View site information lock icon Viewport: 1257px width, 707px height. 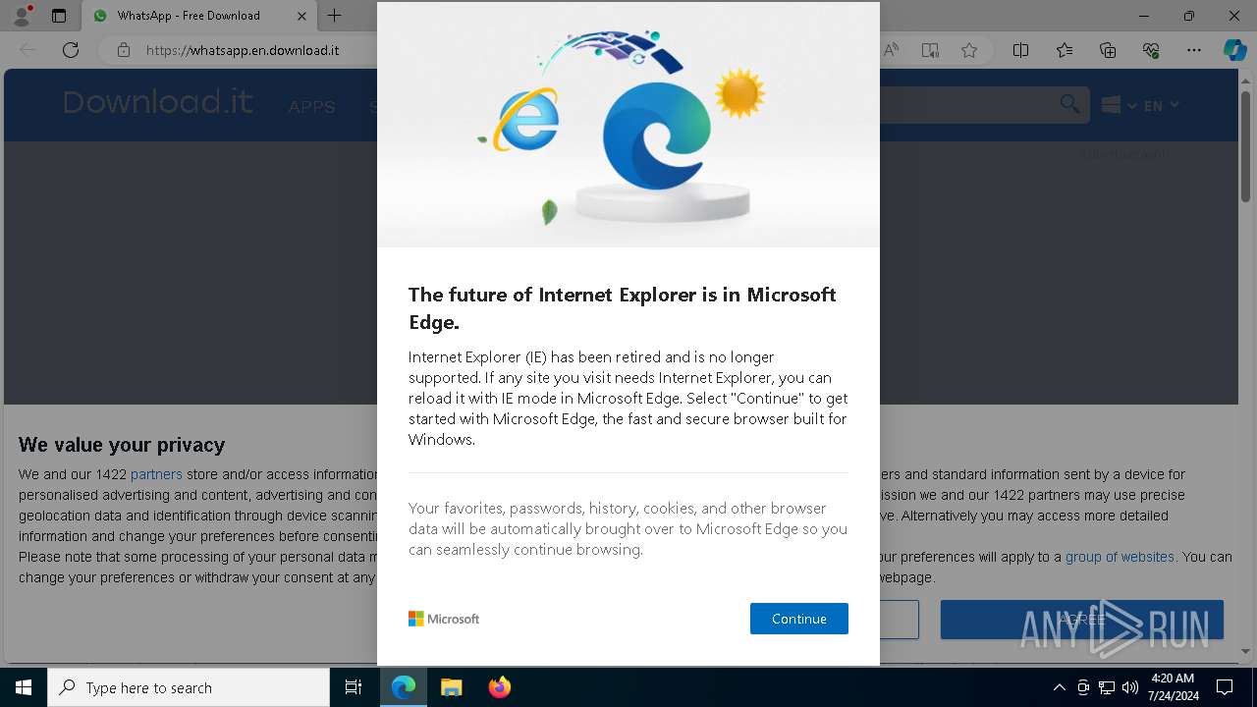click(123, 50)
